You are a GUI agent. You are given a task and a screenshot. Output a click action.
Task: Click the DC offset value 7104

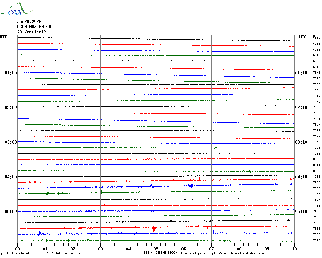tap(316, 73)
